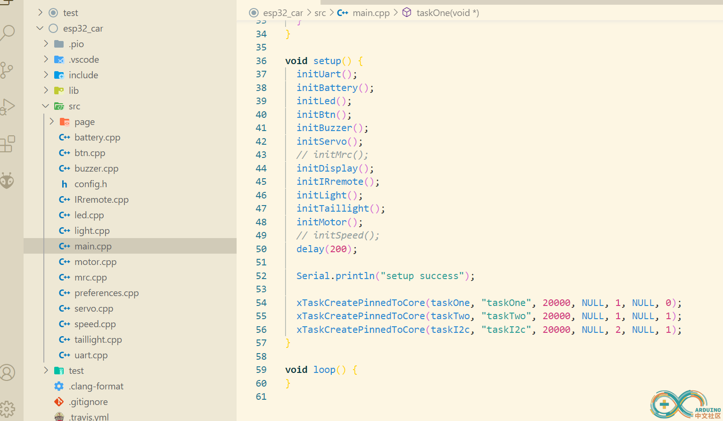Expand the page folder chevron
Viewport: 723px width, 421px height.
pyautogui.click(x=52, y=122)
